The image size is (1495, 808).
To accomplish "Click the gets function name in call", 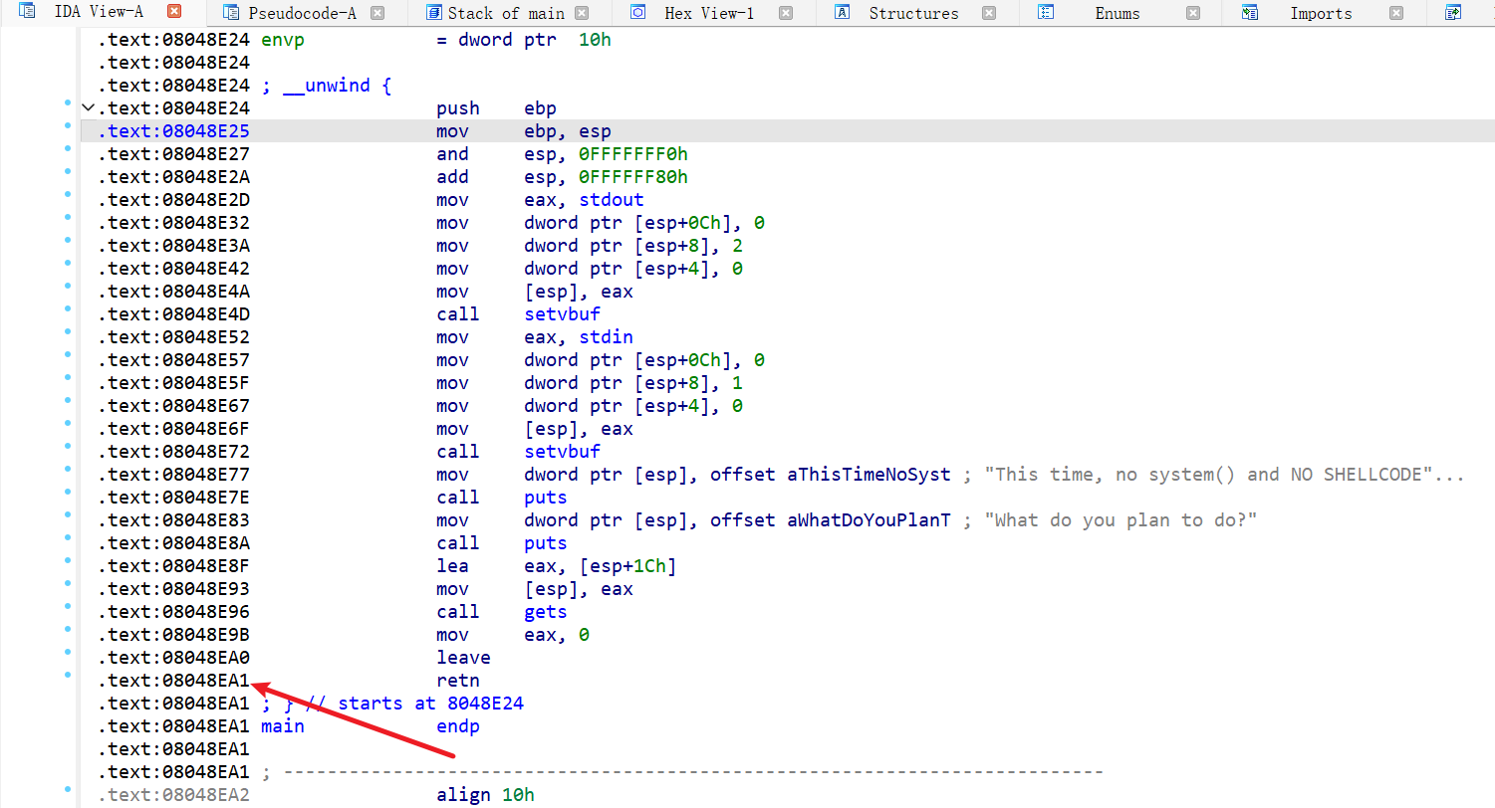I will coord(545,612).
